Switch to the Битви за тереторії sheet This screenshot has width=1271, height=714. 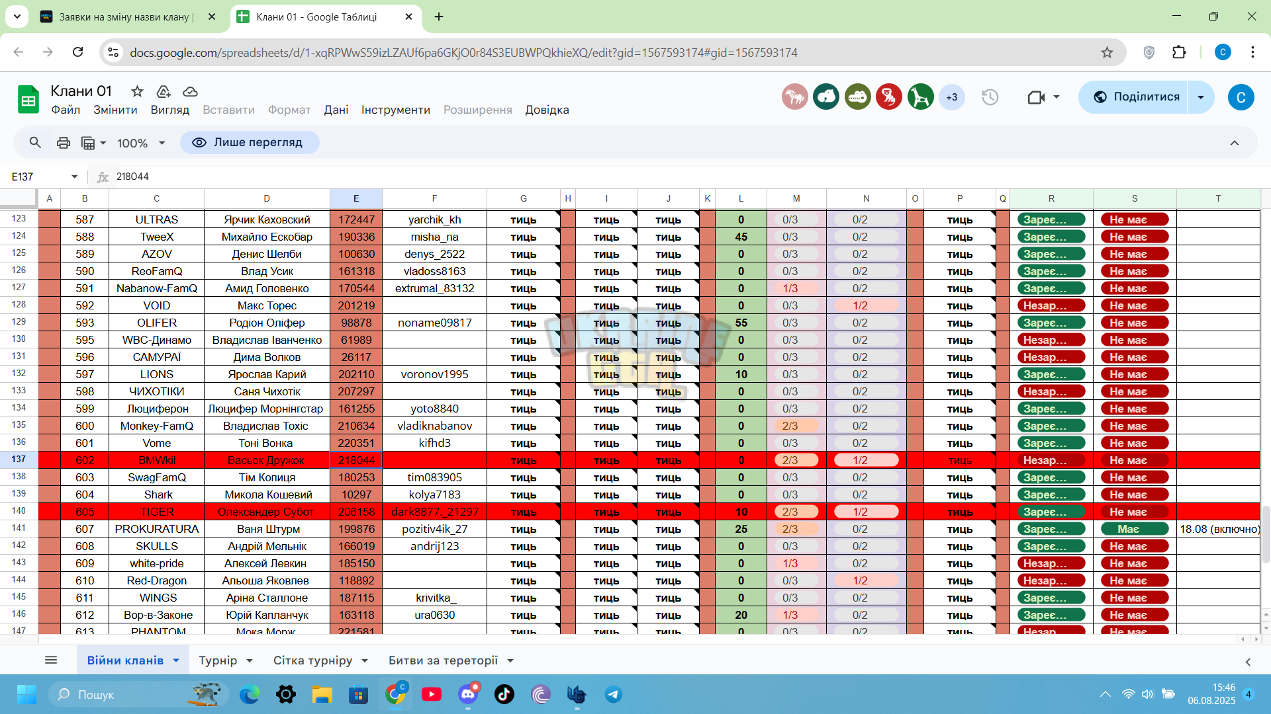click(443, 660)
